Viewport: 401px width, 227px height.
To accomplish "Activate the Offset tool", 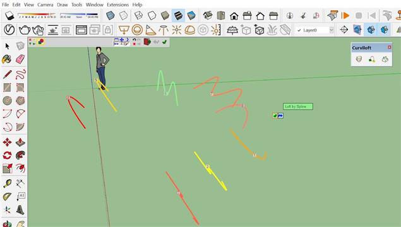I will pyautogui.click(x=20, y=168).
